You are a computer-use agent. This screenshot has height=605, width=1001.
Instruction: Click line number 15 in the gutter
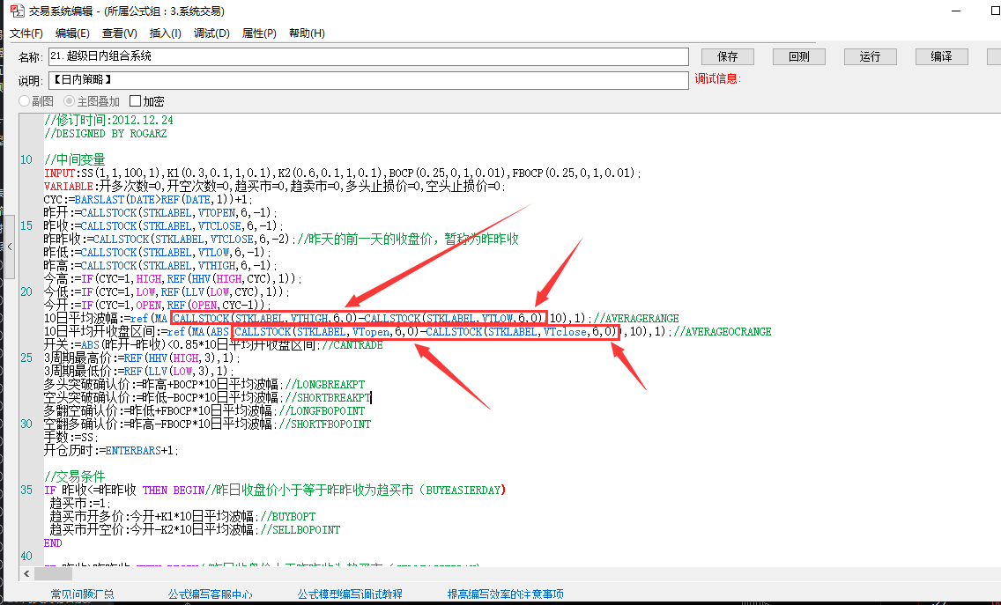(26, 226)
